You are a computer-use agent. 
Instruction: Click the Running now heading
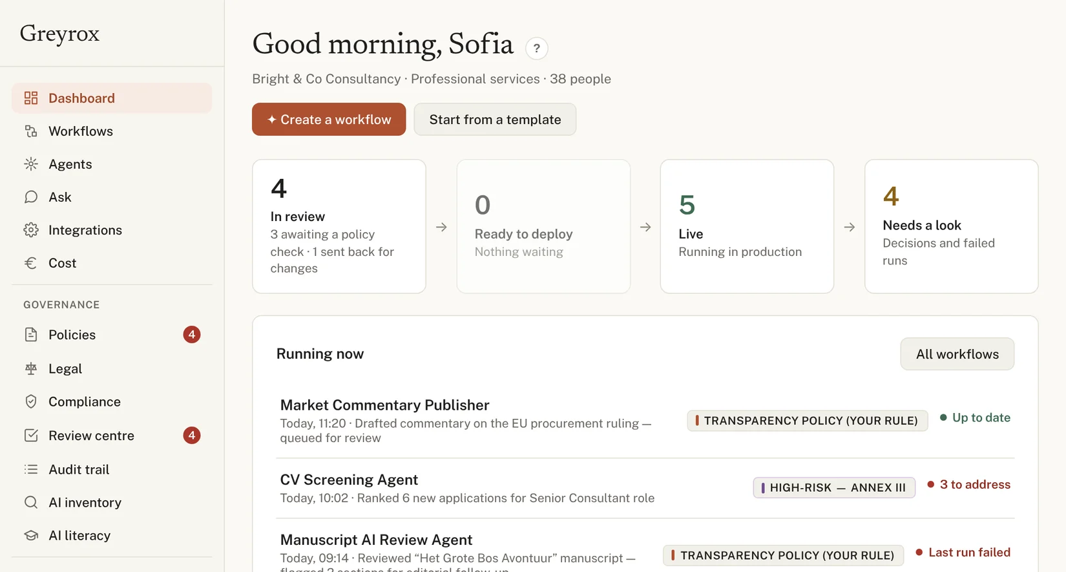click(320, 354)
